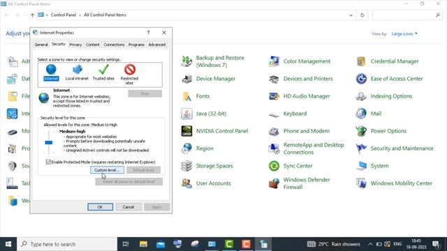Select the Restricted sites zone icon

[x=130, y=70]
